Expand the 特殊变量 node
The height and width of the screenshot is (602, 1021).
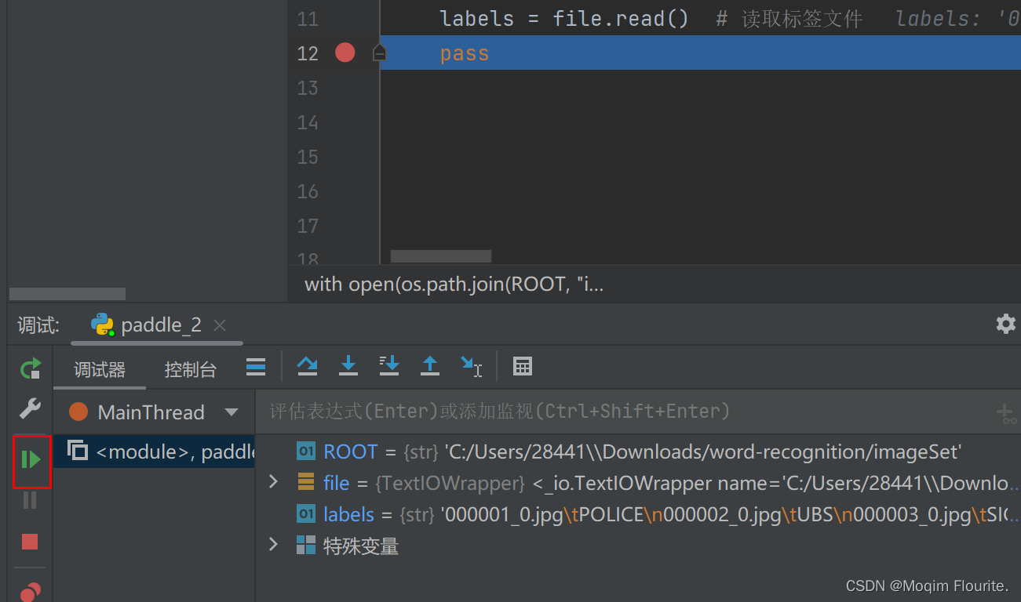click(273, 544)
